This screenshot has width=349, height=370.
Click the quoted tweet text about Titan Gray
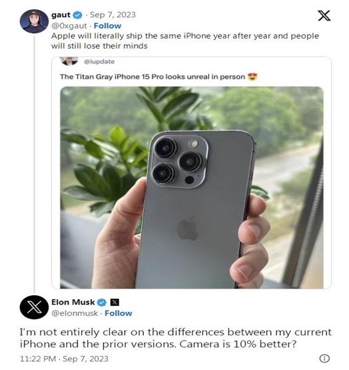click(x=153, y=77)
